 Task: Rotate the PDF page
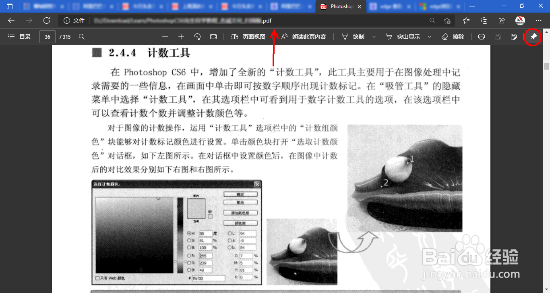tap(197, 37)
